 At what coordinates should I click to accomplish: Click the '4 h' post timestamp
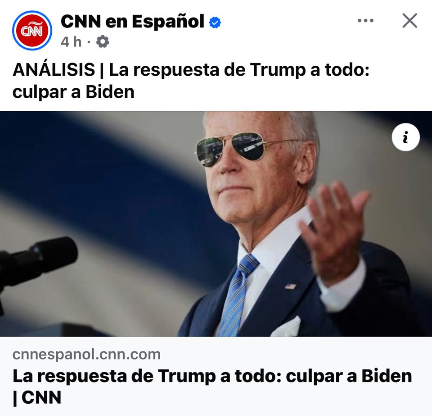point(71,42)
